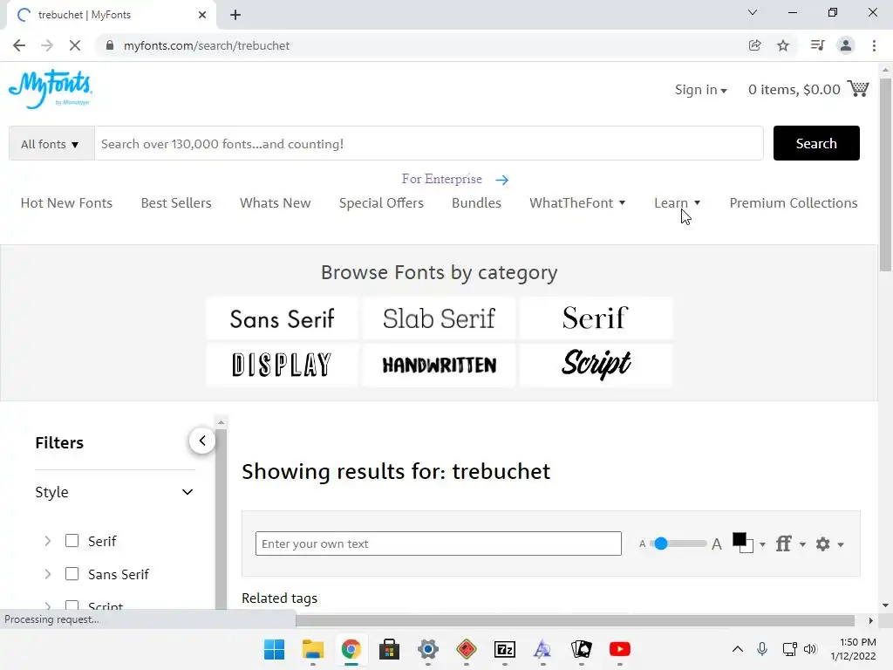This screenshot has width=893, height=670.
Task: Open the Windows Start menu
Action: pos(275,649)
